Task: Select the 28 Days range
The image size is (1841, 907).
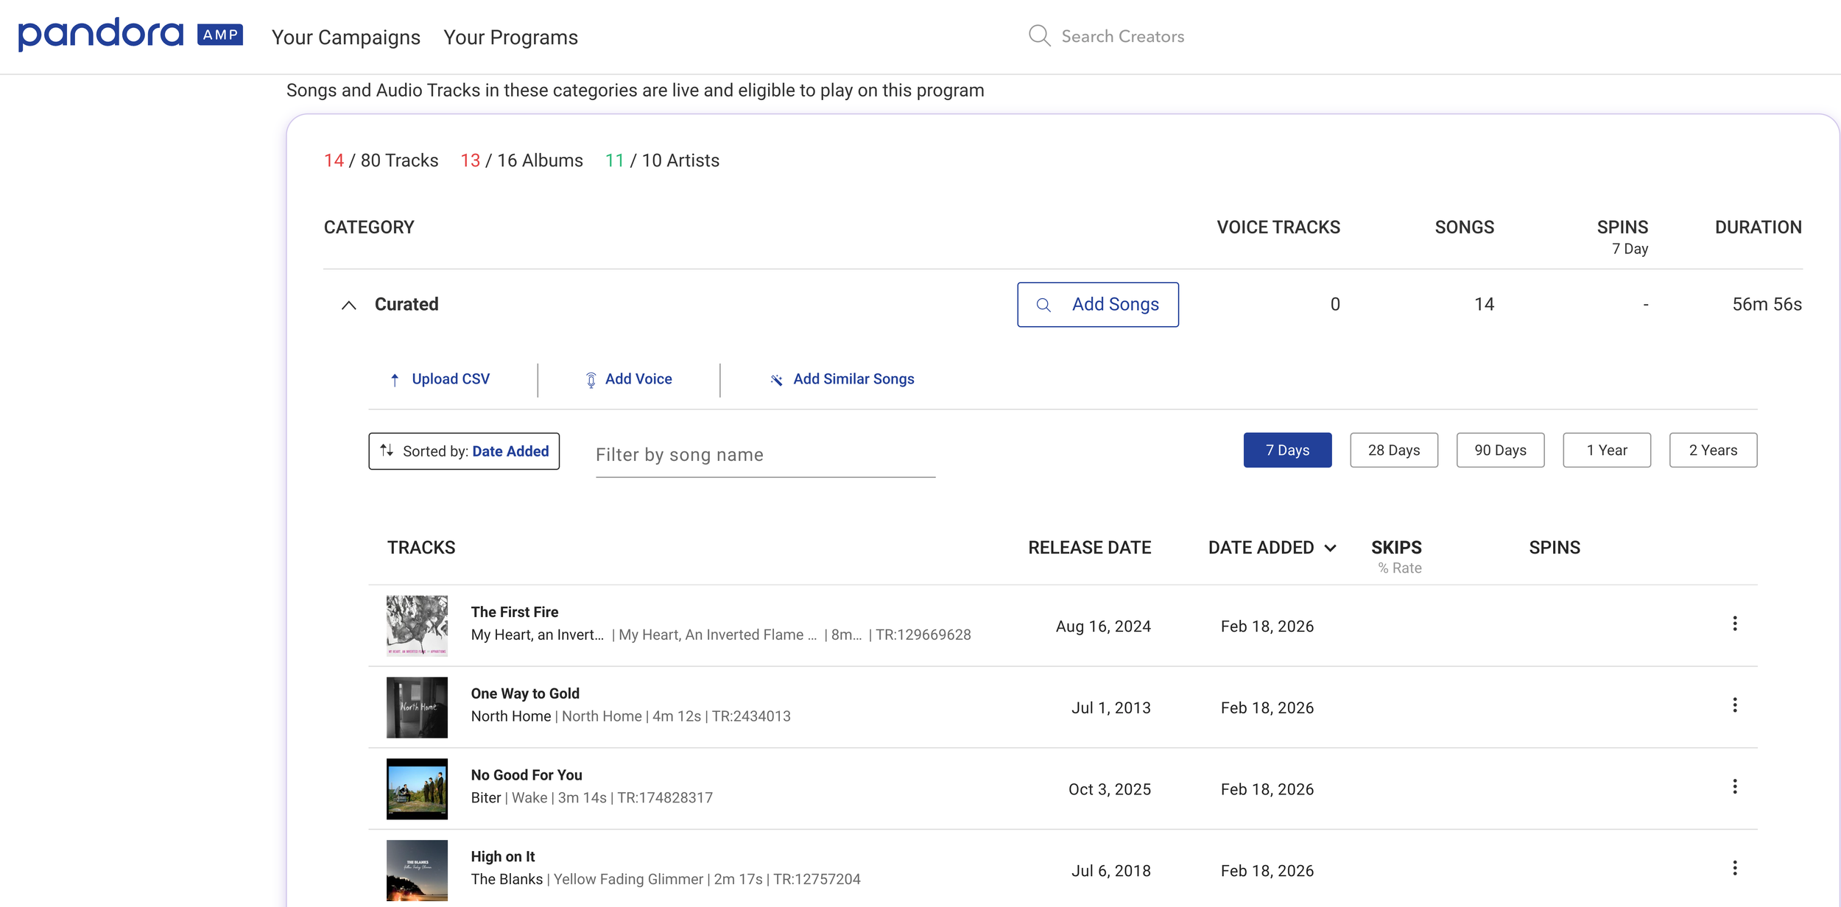Action: click(x=1393, y=451)
